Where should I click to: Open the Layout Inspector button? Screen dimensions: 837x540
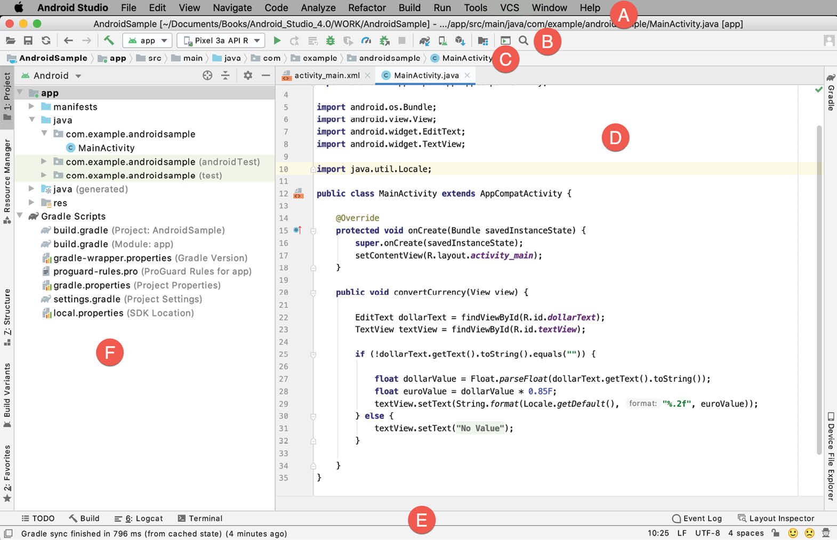click(776, 518)
